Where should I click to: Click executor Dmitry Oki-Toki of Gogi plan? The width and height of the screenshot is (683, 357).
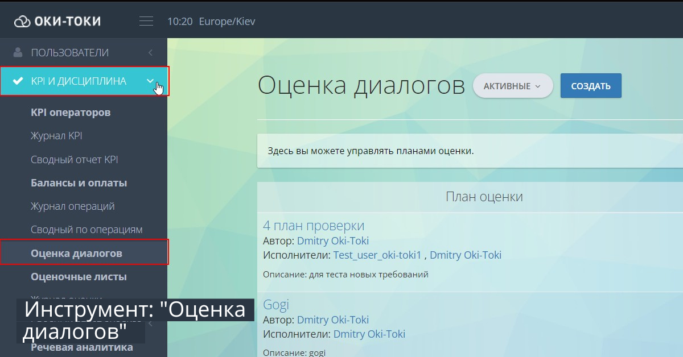(x=369, y=334)
